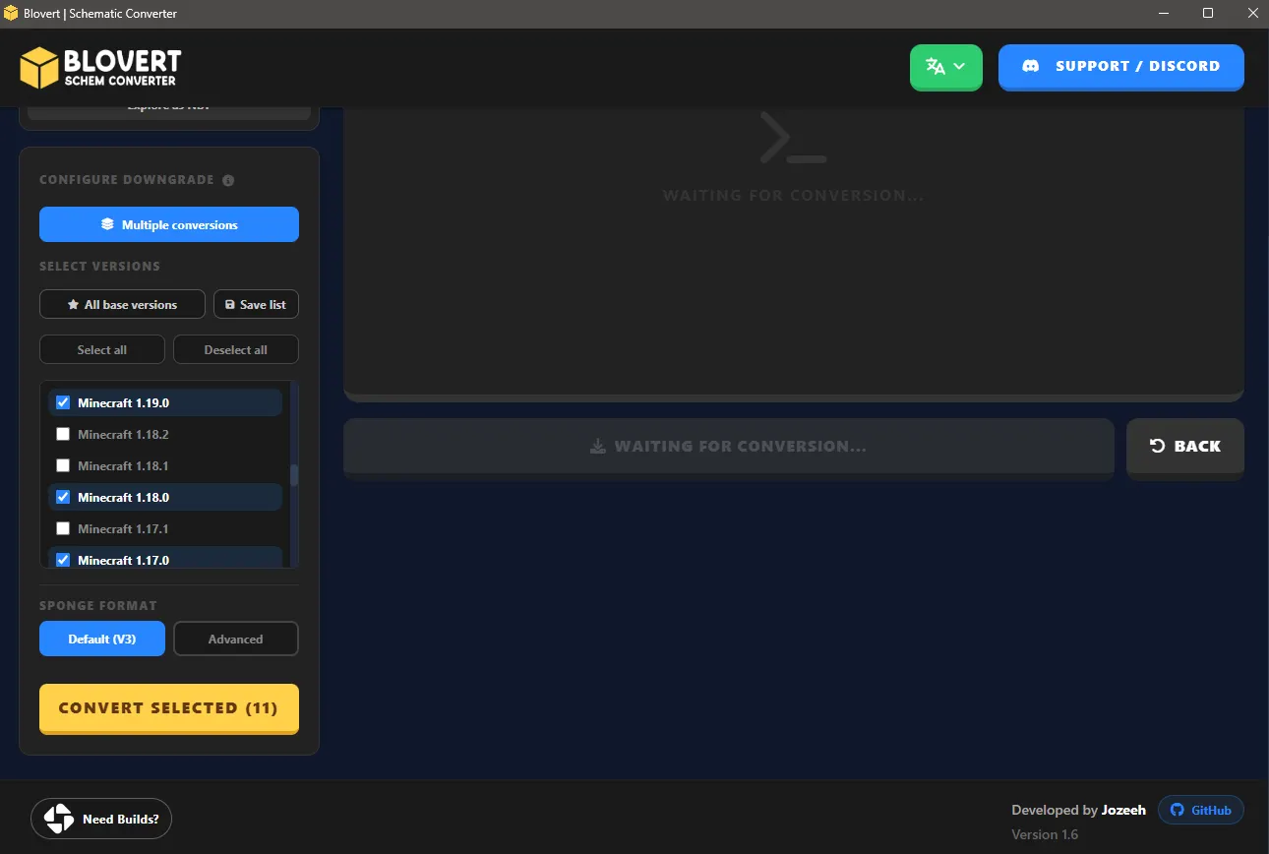The width and height of the screenshot is (1269, 854).
Task: Choose the Default (V3) Sponge format
Action: click(102, 639)
